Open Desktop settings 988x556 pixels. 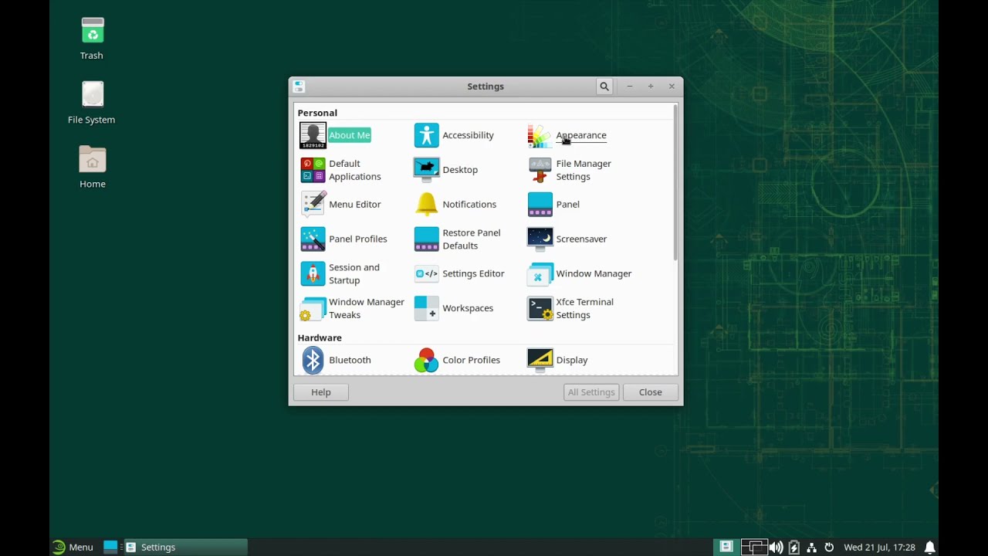point(446,170)
